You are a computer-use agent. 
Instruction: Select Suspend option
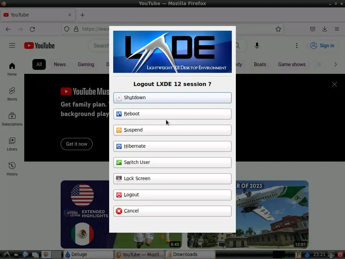click(172, 130)
